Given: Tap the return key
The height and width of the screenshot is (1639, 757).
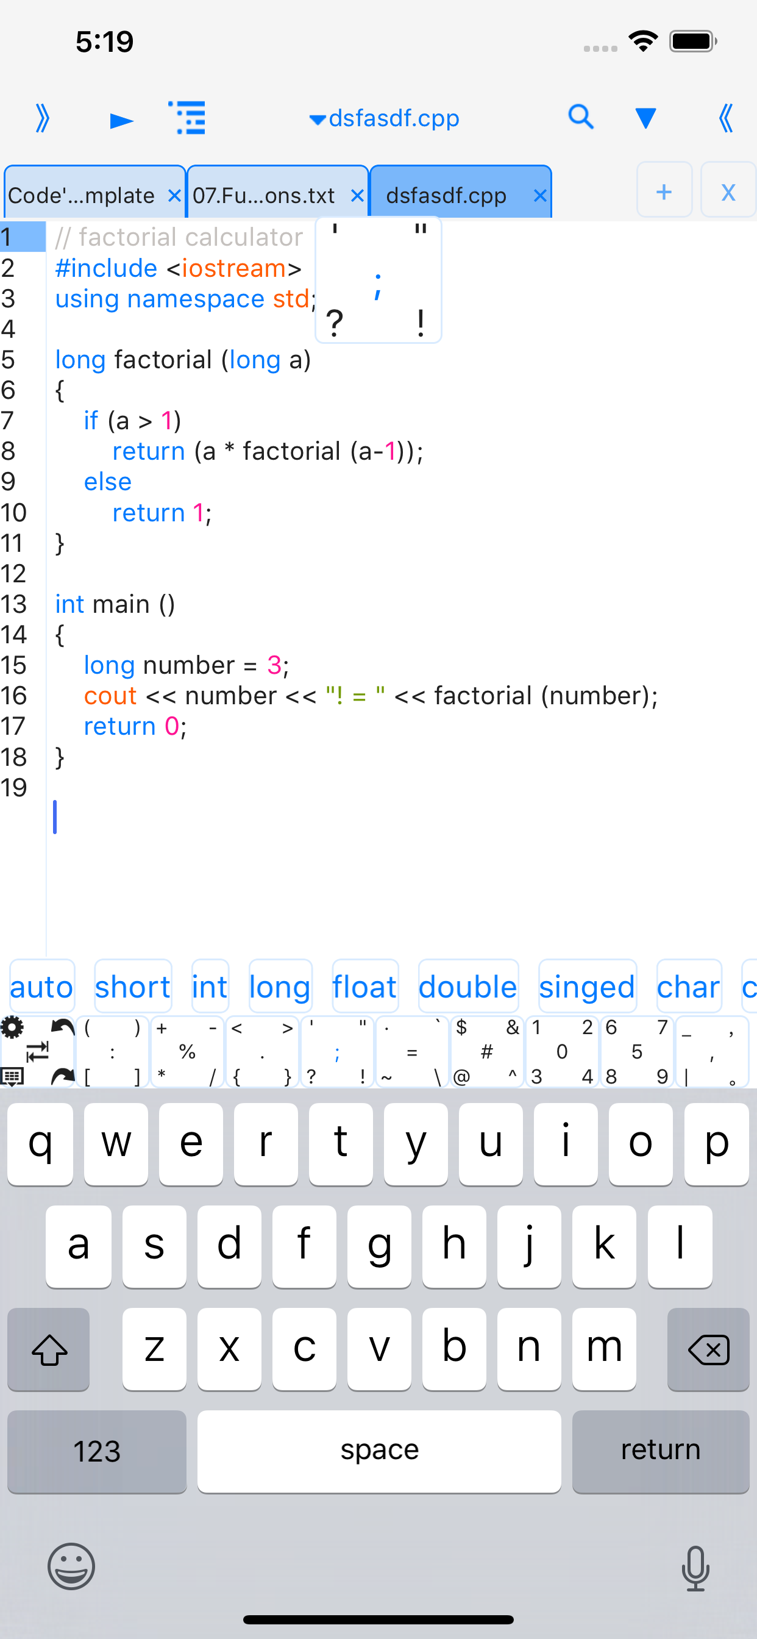Looking at the screenshot, I should point(660,1451).
